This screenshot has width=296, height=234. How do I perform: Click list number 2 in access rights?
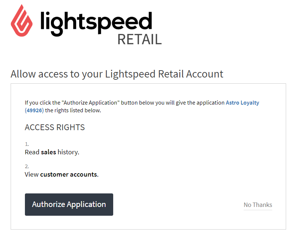tap(27, 166)
